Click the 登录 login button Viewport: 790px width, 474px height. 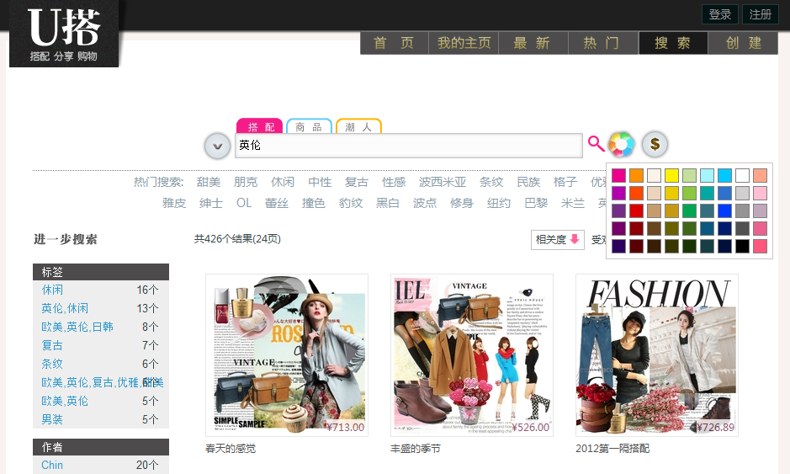click(720, 14)
